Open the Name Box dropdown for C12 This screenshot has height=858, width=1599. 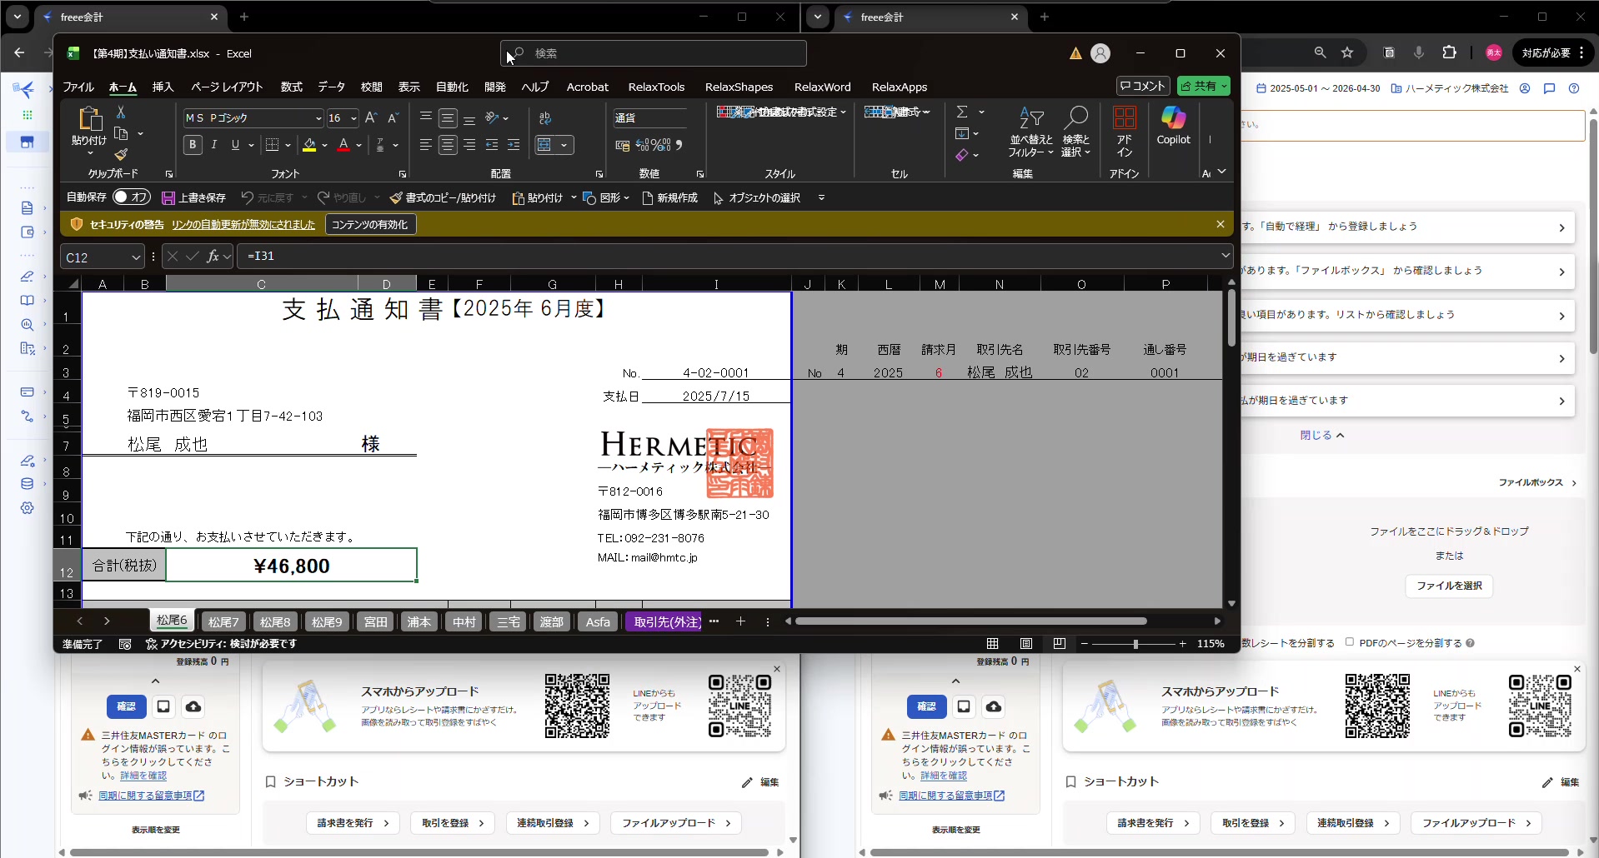[135, 257]
